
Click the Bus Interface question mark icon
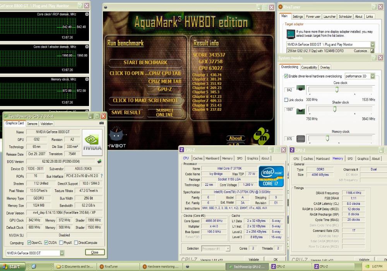pos(101,176)
